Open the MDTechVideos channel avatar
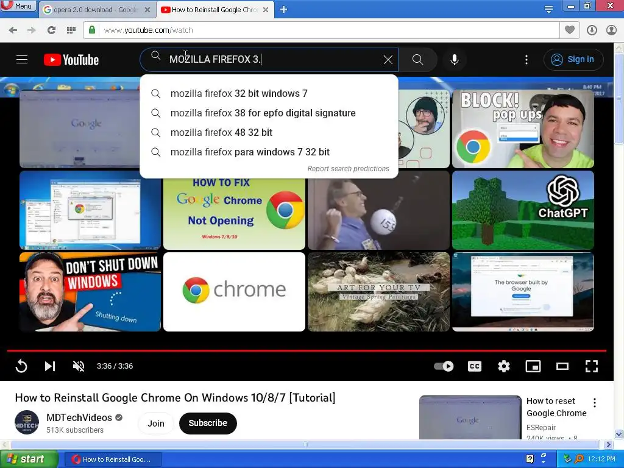Screen dimensions: 624x468 point(27,422)
